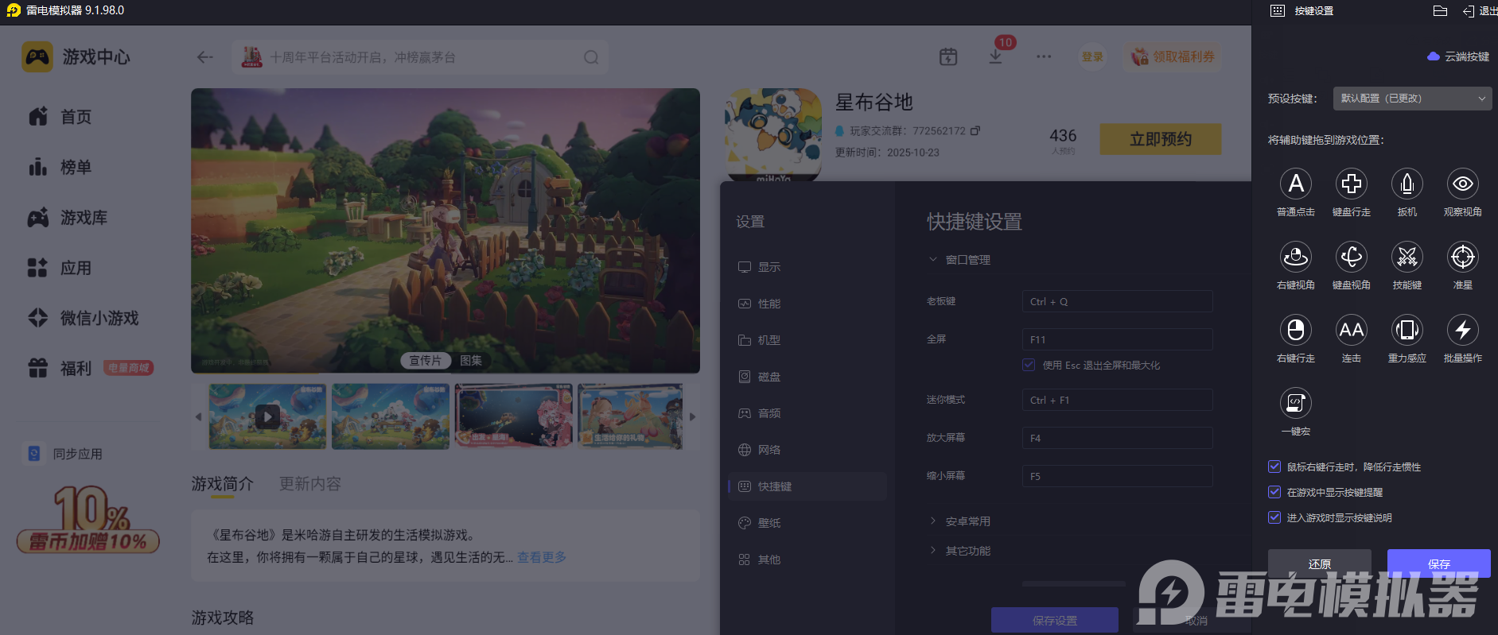Play the first video thumbnail
The image size is (1498, 635).
(267, 416)
